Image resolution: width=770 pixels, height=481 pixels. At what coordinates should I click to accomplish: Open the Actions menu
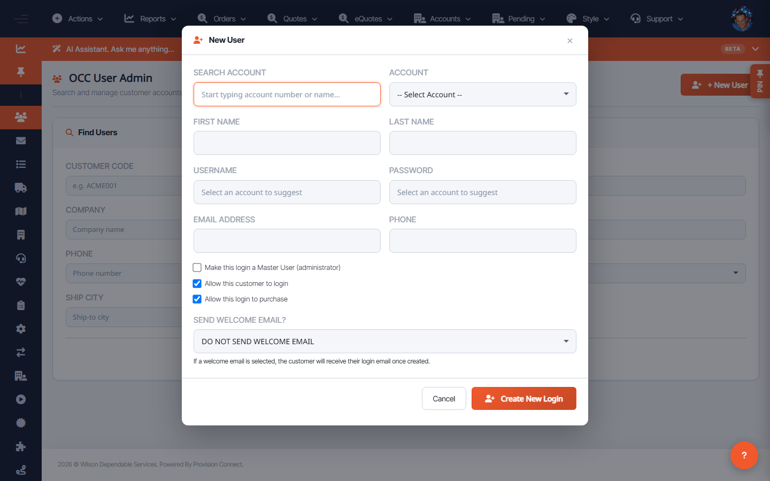[x=78, y=19]
